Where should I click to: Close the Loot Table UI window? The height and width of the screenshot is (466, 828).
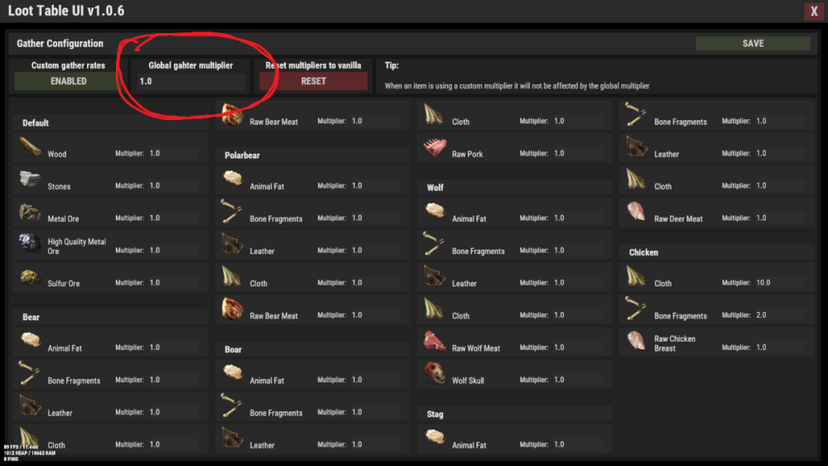812,12
